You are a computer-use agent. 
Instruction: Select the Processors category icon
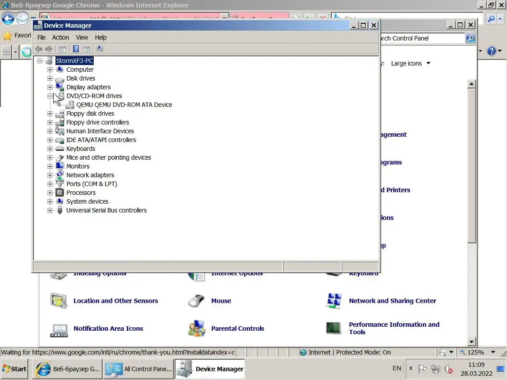59,193
